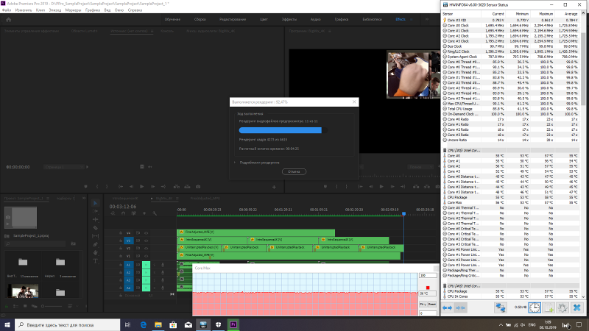Click red graph color swatch
589x331 pixels.
click(428, 288)
